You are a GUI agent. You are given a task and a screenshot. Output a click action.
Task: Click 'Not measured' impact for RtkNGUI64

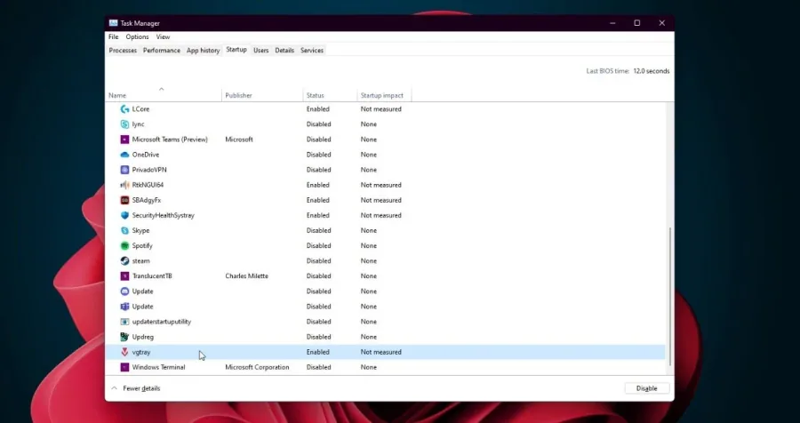[x=381, y=185]
